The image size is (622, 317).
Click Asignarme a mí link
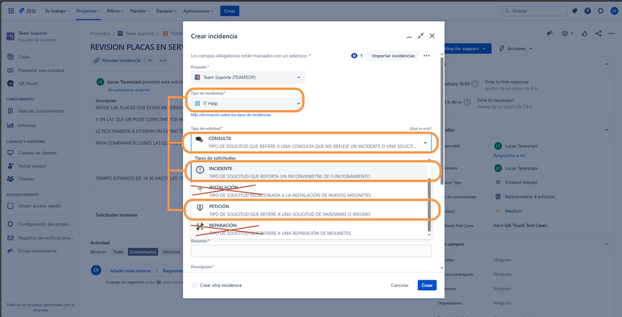coord(509,156)
